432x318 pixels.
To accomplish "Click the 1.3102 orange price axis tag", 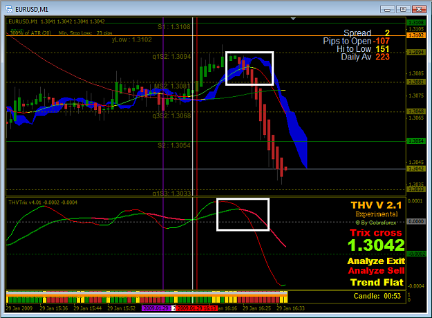I will (x=415, y=35).
